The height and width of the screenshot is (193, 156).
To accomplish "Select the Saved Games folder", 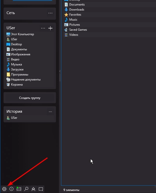I will 78,30.
